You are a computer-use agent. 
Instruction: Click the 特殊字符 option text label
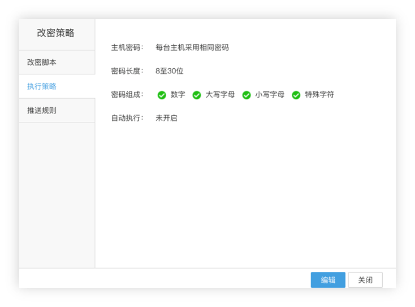pos(319,95)
